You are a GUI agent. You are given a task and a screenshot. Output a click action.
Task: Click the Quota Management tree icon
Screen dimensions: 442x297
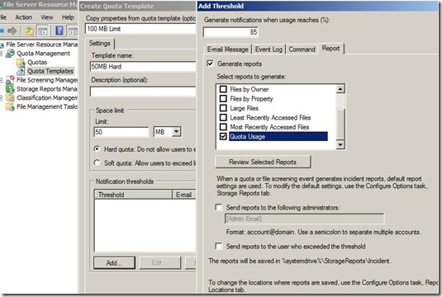pos(10,53)
